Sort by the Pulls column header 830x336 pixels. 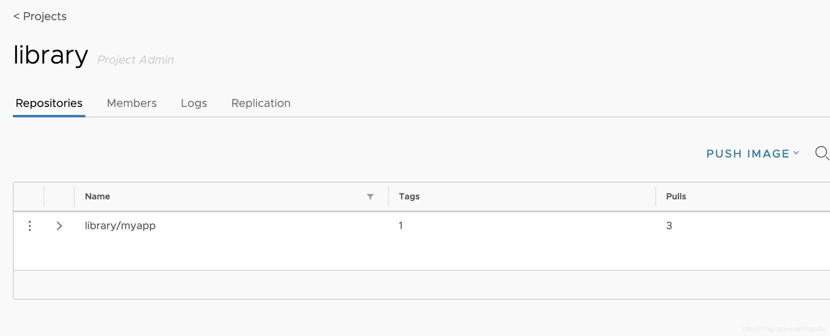click(x=676, y=197)
